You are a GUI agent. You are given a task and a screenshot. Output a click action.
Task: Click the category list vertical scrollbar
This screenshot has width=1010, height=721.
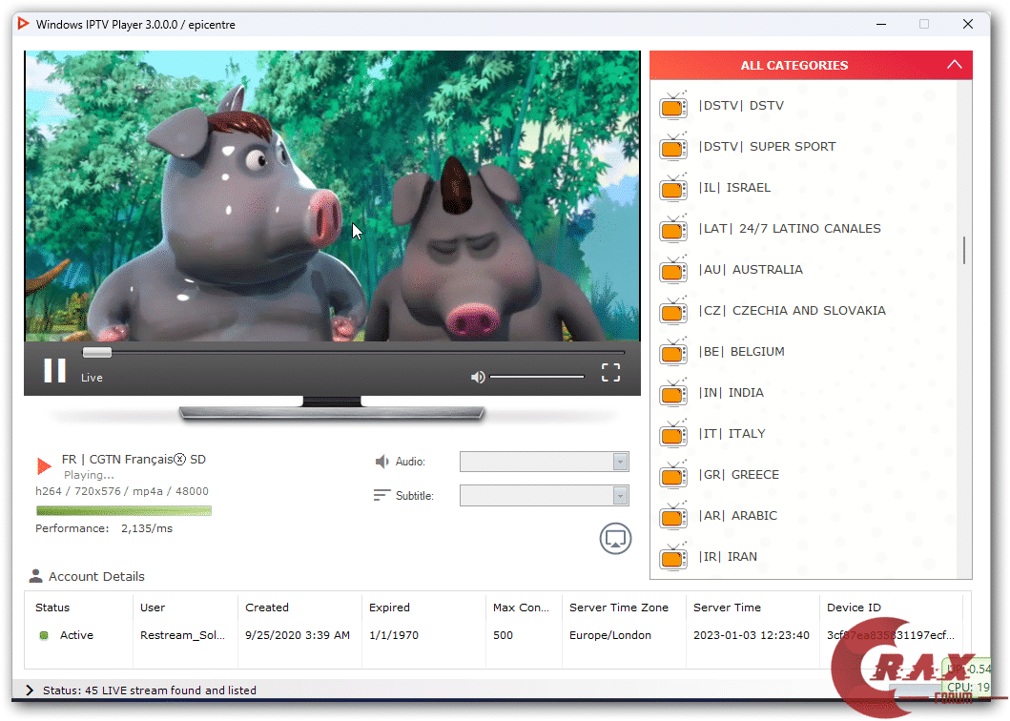[x=965, y=250]
